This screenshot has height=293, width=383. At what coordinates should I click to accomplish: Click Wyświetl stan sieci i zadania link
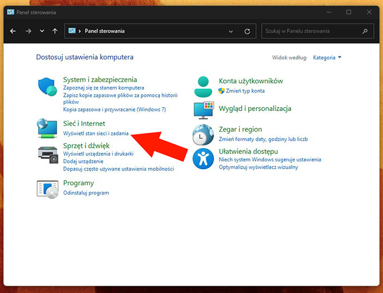(95, 133)
